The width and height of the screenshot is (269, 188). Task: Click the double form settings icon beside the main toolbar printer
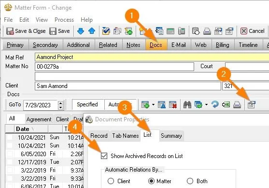[218, 31]
